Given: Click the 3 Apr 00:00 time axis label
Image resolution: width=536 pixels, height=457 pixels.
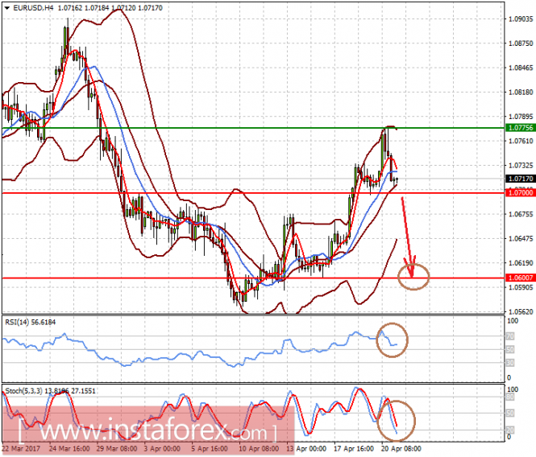Looking at the screenshot, I should click(x=161, y=448).
